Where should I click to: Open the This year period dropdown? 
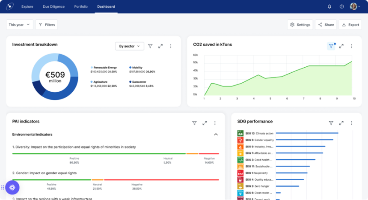(20, 25)
